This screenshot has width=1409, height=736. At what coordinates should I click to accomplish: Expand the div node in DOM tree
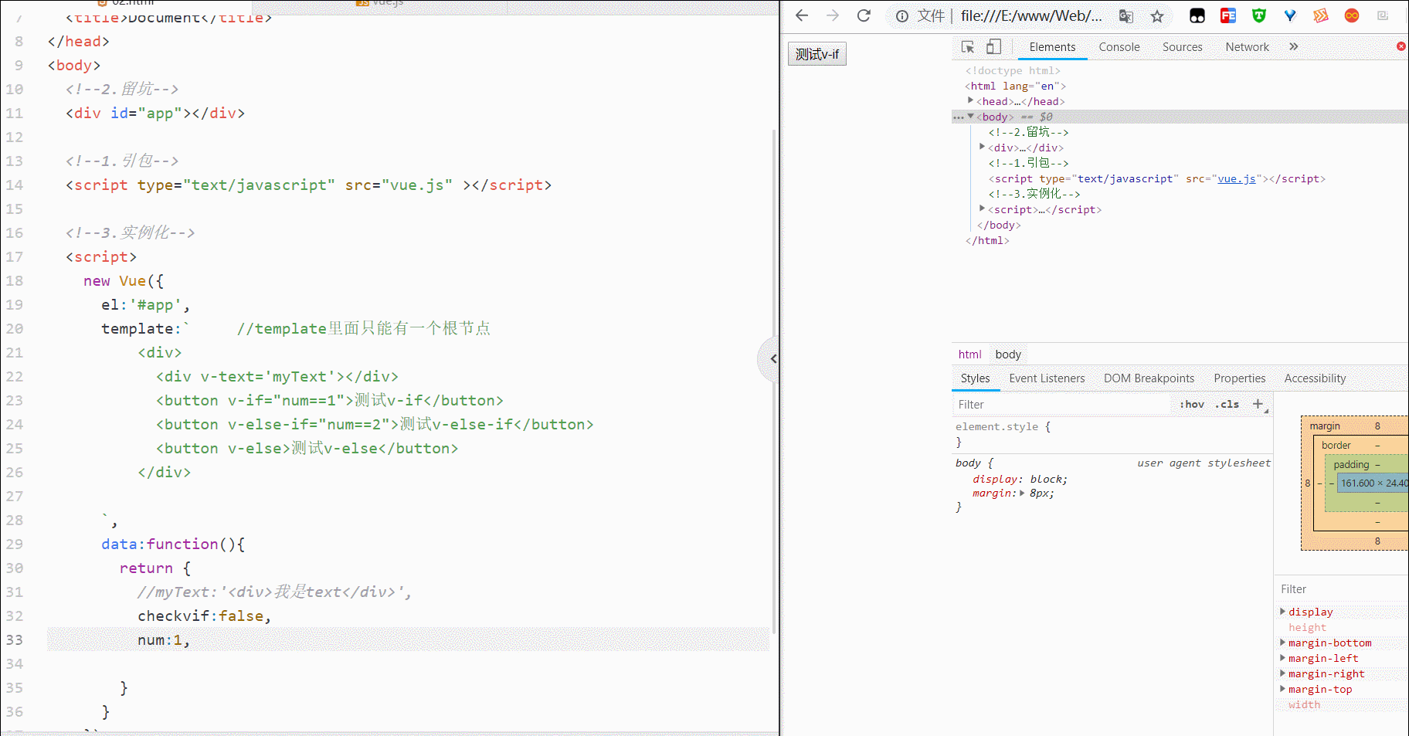[x=983, y=147]
